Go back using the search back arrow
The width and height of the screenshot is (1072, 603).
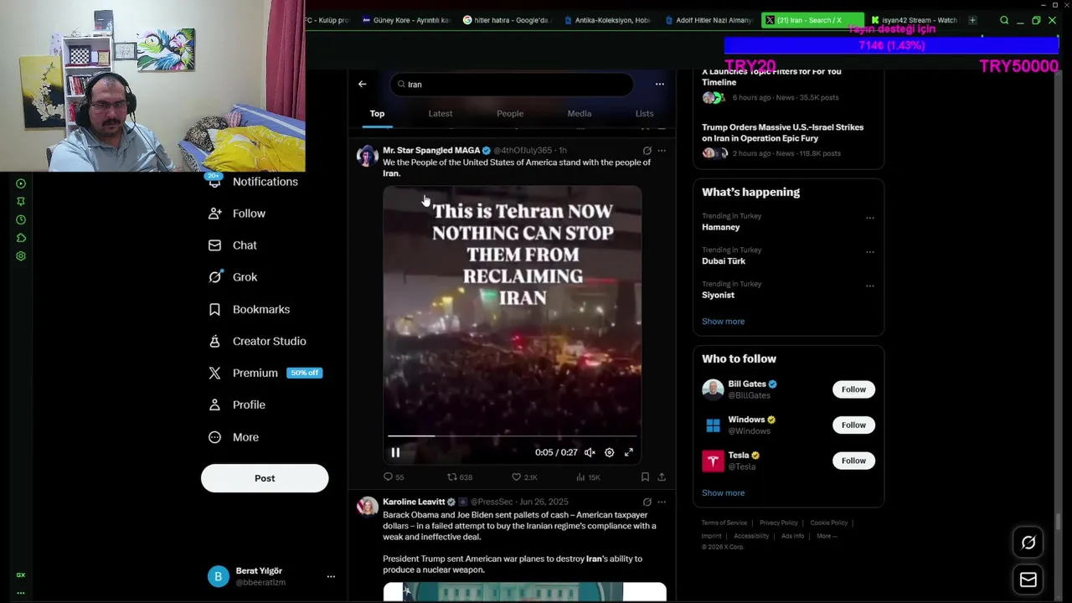click(x=362, y=84)
